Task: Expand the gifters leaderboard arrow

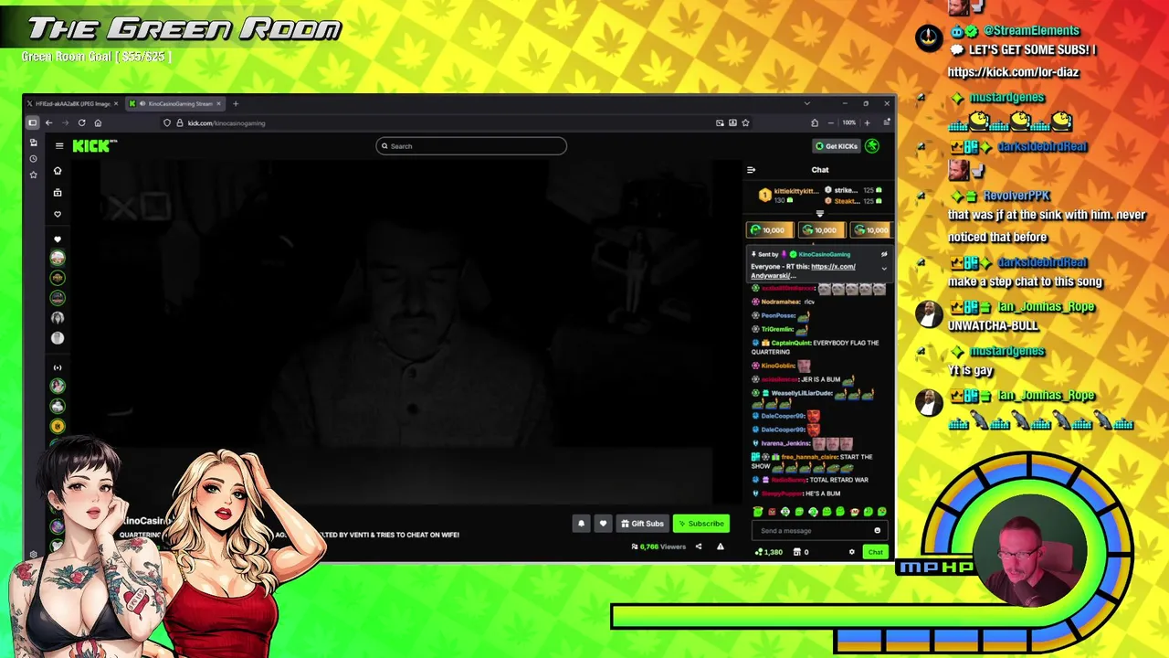Action: point(819,214)
